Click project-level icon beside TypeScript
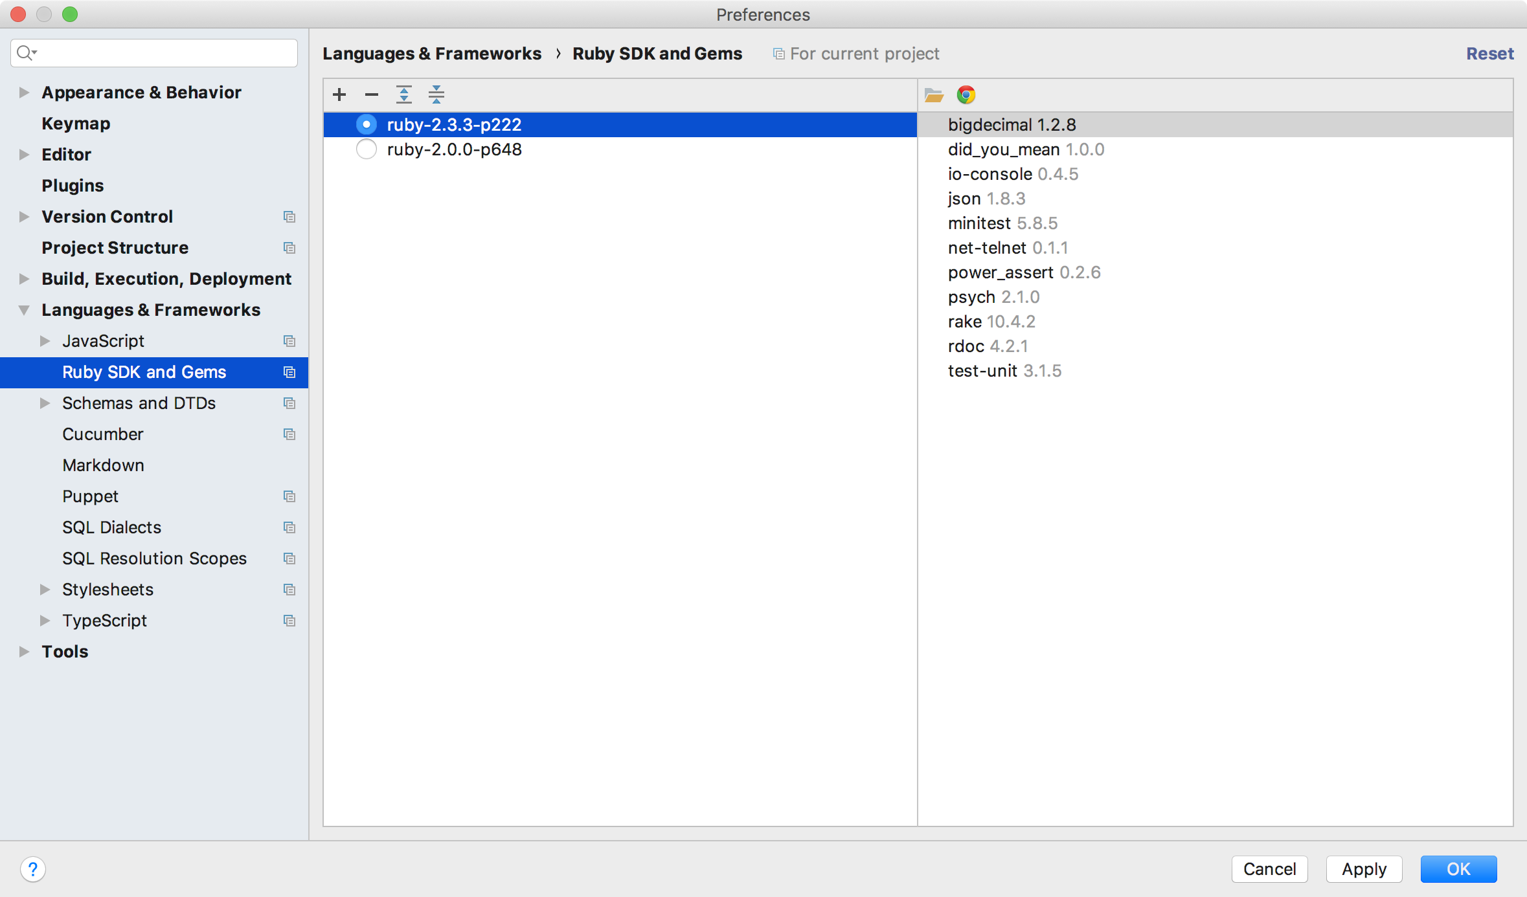 (x=289, y=621)
